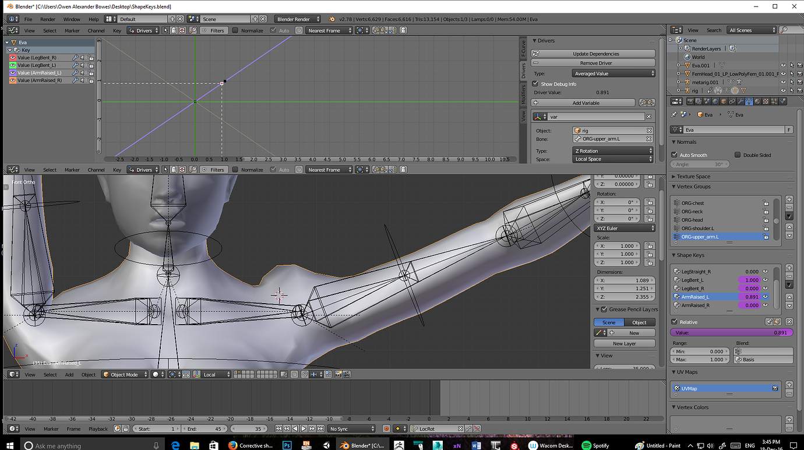Open the Object properties cube icon
This screenshot has height=450, width=804.
[724, 101]
